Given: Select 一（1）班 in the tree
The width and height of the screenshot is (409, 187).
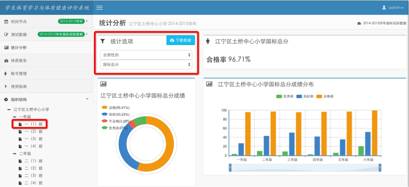Looking at the screenshot, I should point(34,124).
